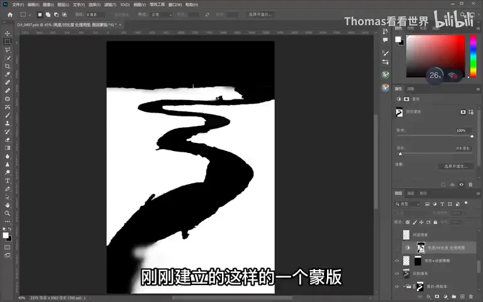Screen dimensions: 483x302
Task: Create new layer in Layers panel
Action: coord(462,296)
